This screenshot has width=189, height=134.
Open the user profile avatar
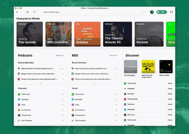tap(152, 12)
